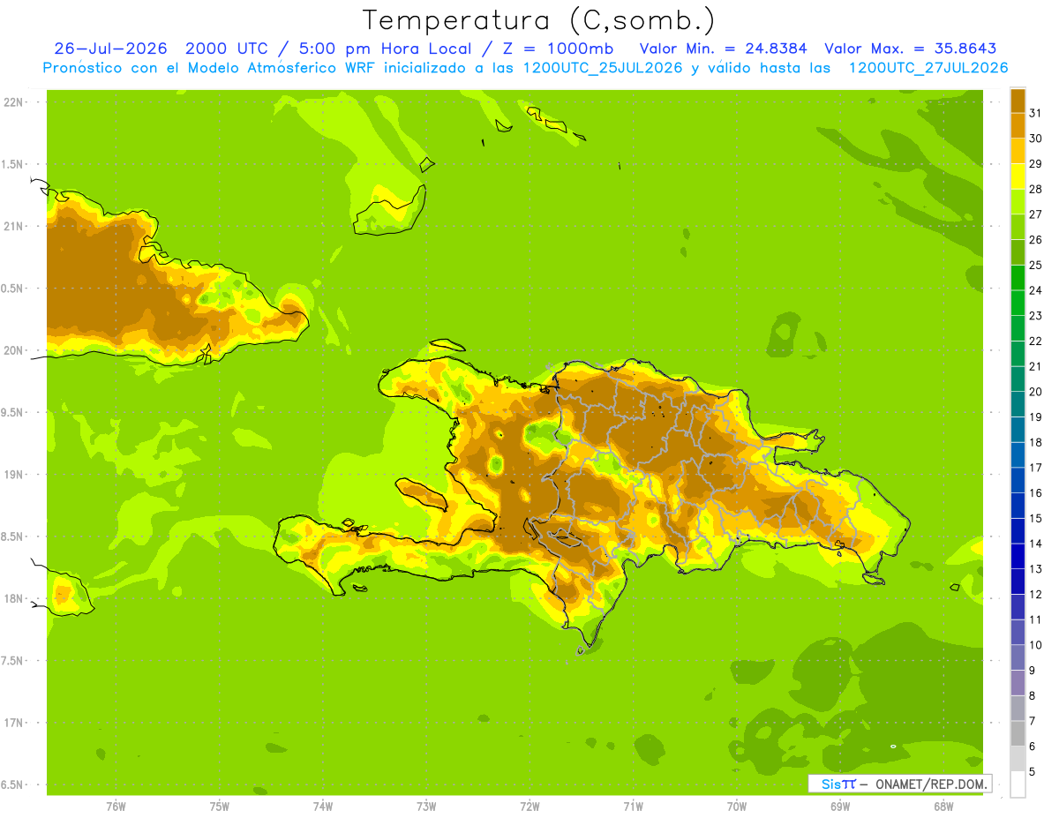Click valid time "1200UTC_27JUL2026"

click(928, 67)
